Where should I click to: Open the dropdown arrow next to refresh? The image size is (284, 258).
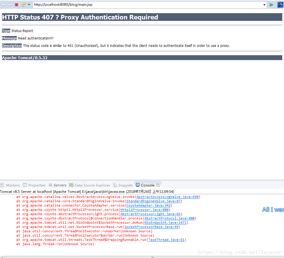(29, 5)
